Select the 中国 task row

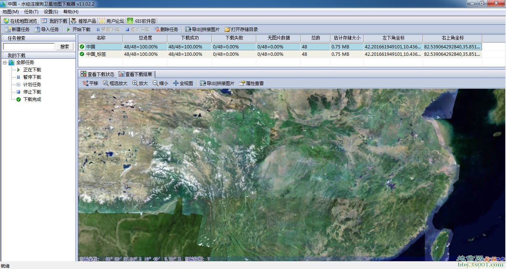(280, 47)
